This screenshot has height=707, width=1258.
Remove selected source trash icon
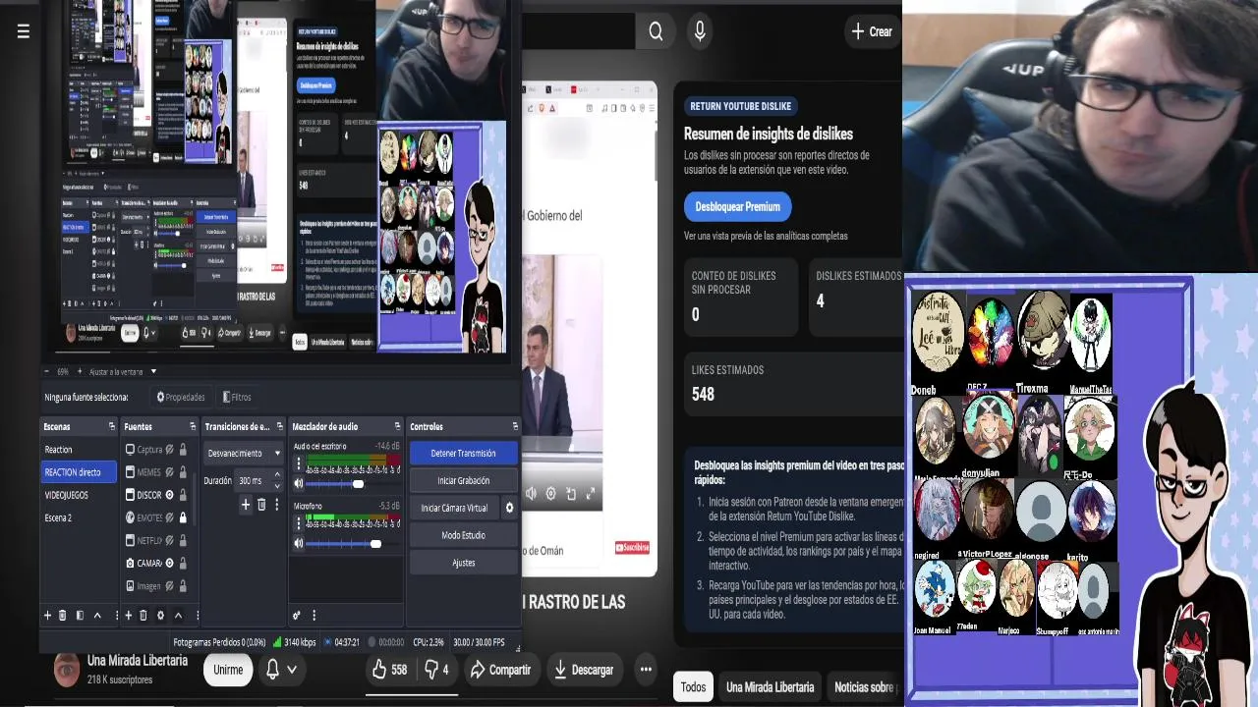point(143,616)
